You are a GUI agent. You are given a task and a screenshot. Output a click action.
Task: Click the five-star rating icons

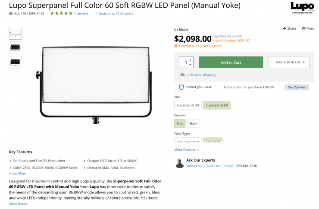(61, 13)
